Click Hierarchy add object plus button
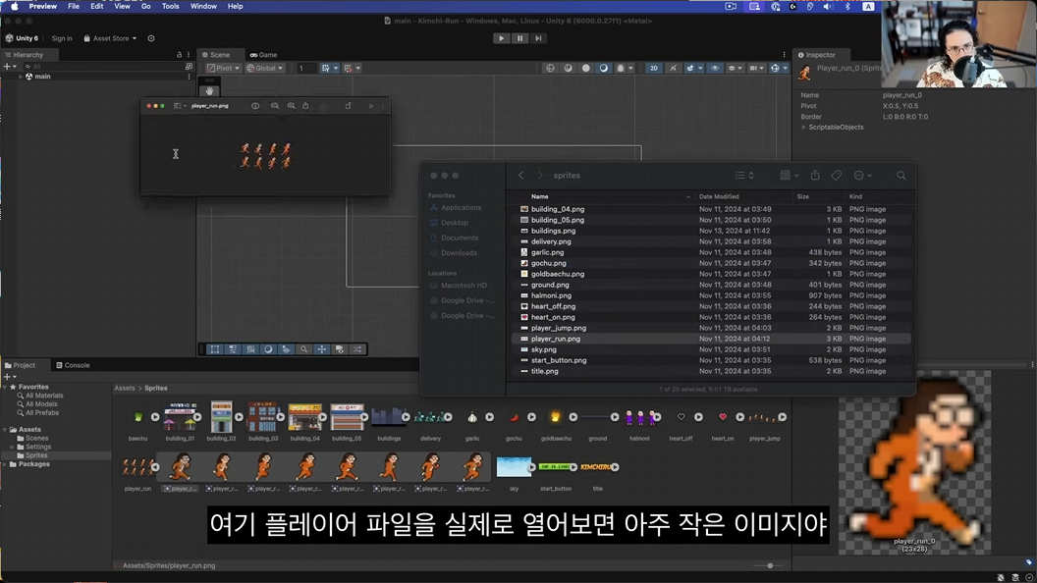Screen dimensions: 1037x583 (7, 67)
